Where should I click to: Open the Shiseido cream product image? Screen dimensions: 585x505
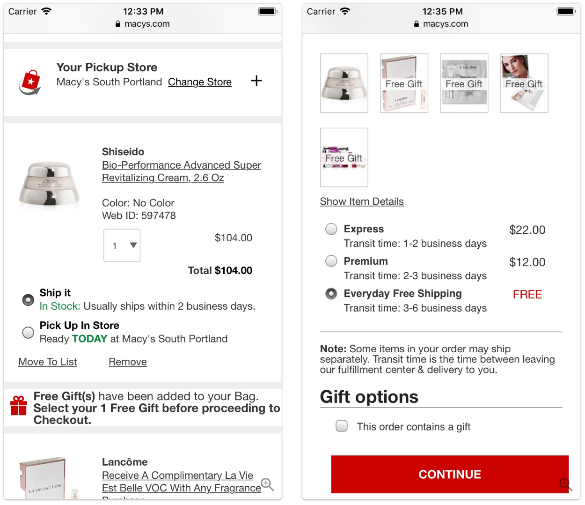click(x=50, y=185)
